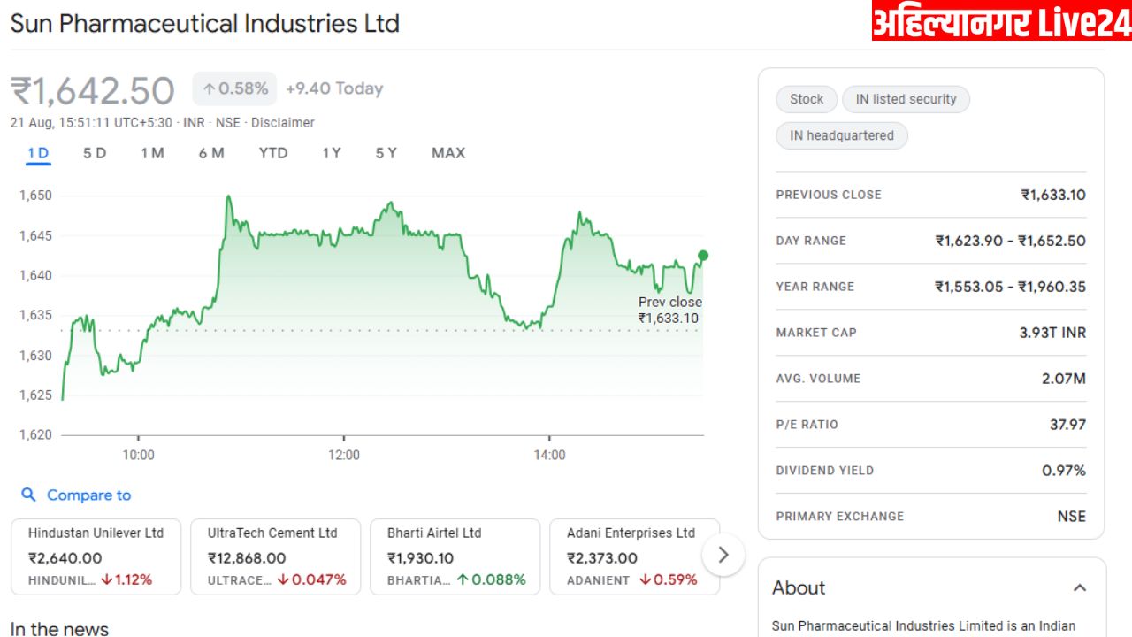Click the PRIMARY EXCHANGE label
Image resolution: width=1132 pixels, height=637 pixels.
(x=840, y=517)
